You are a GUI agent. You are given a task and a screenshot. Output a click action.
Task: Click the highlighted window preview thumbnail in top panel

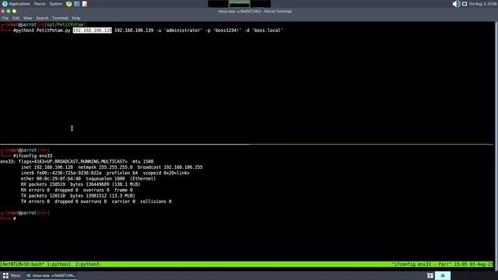[239, 4]
